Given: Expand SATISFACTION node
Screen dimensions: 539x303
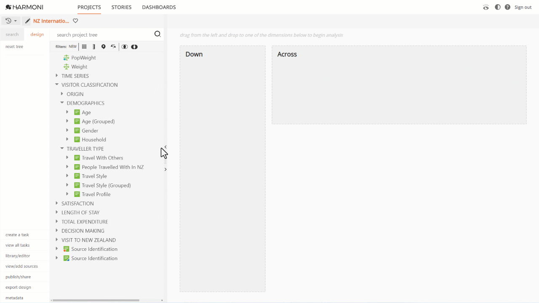Looking at the screenshot, I should pyautogui.click(x=57, y=203).
